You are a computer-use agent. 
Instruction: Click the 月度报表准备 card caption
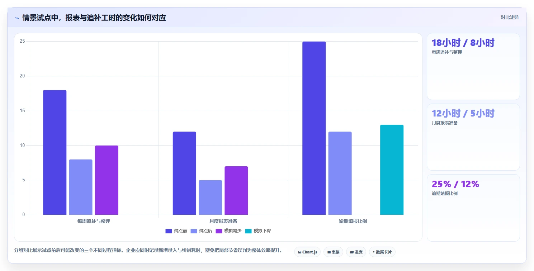[x=445, y=123]
